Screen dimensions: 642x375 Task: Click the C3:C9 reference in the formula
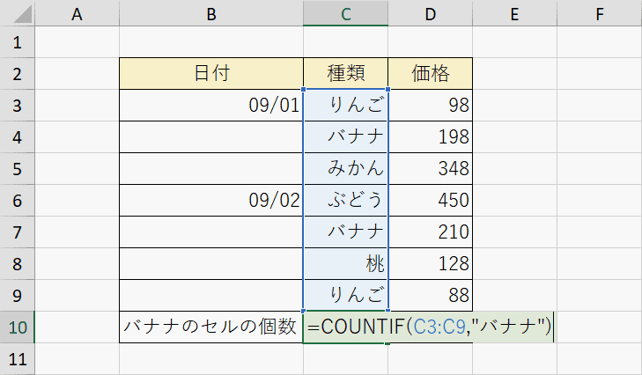coord(439,327)
